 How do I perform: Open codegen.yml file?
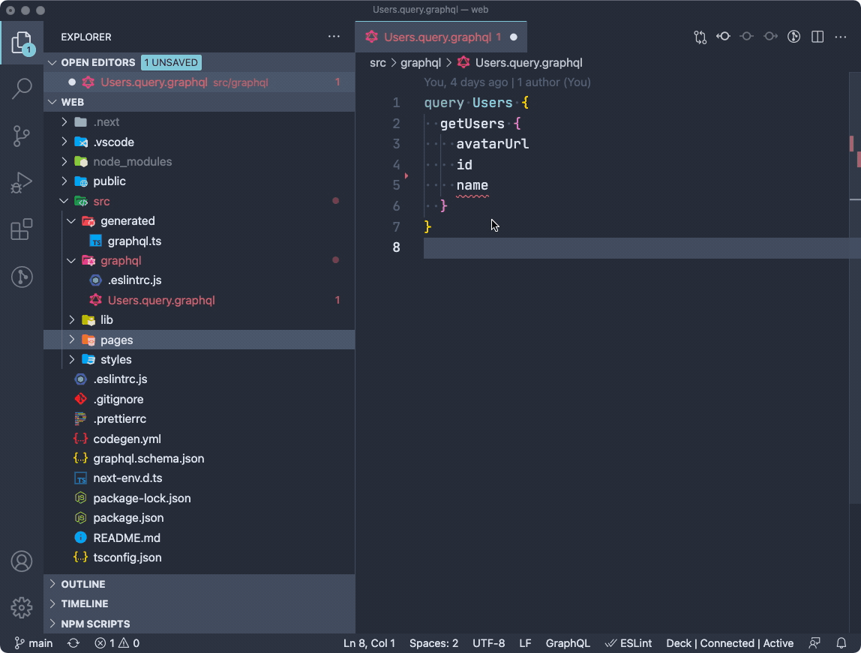(x=199, y=439)
